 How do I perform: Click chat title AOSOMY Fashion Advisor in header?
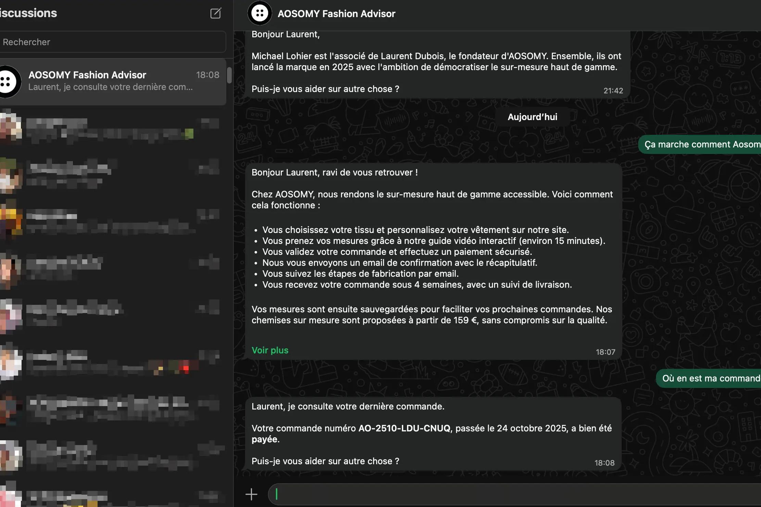pos(336,14)
